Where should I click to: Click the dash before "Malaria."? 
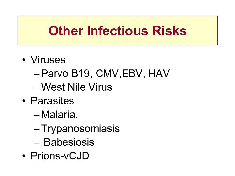[37, 115]
